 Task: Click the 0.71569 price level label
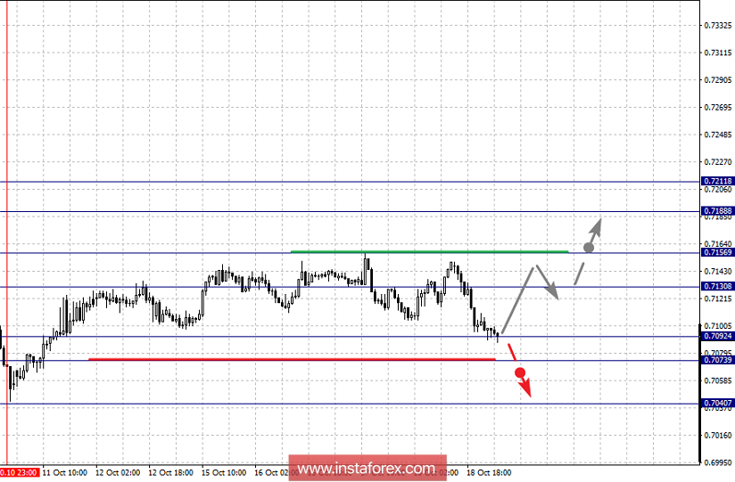click(718, 252)
